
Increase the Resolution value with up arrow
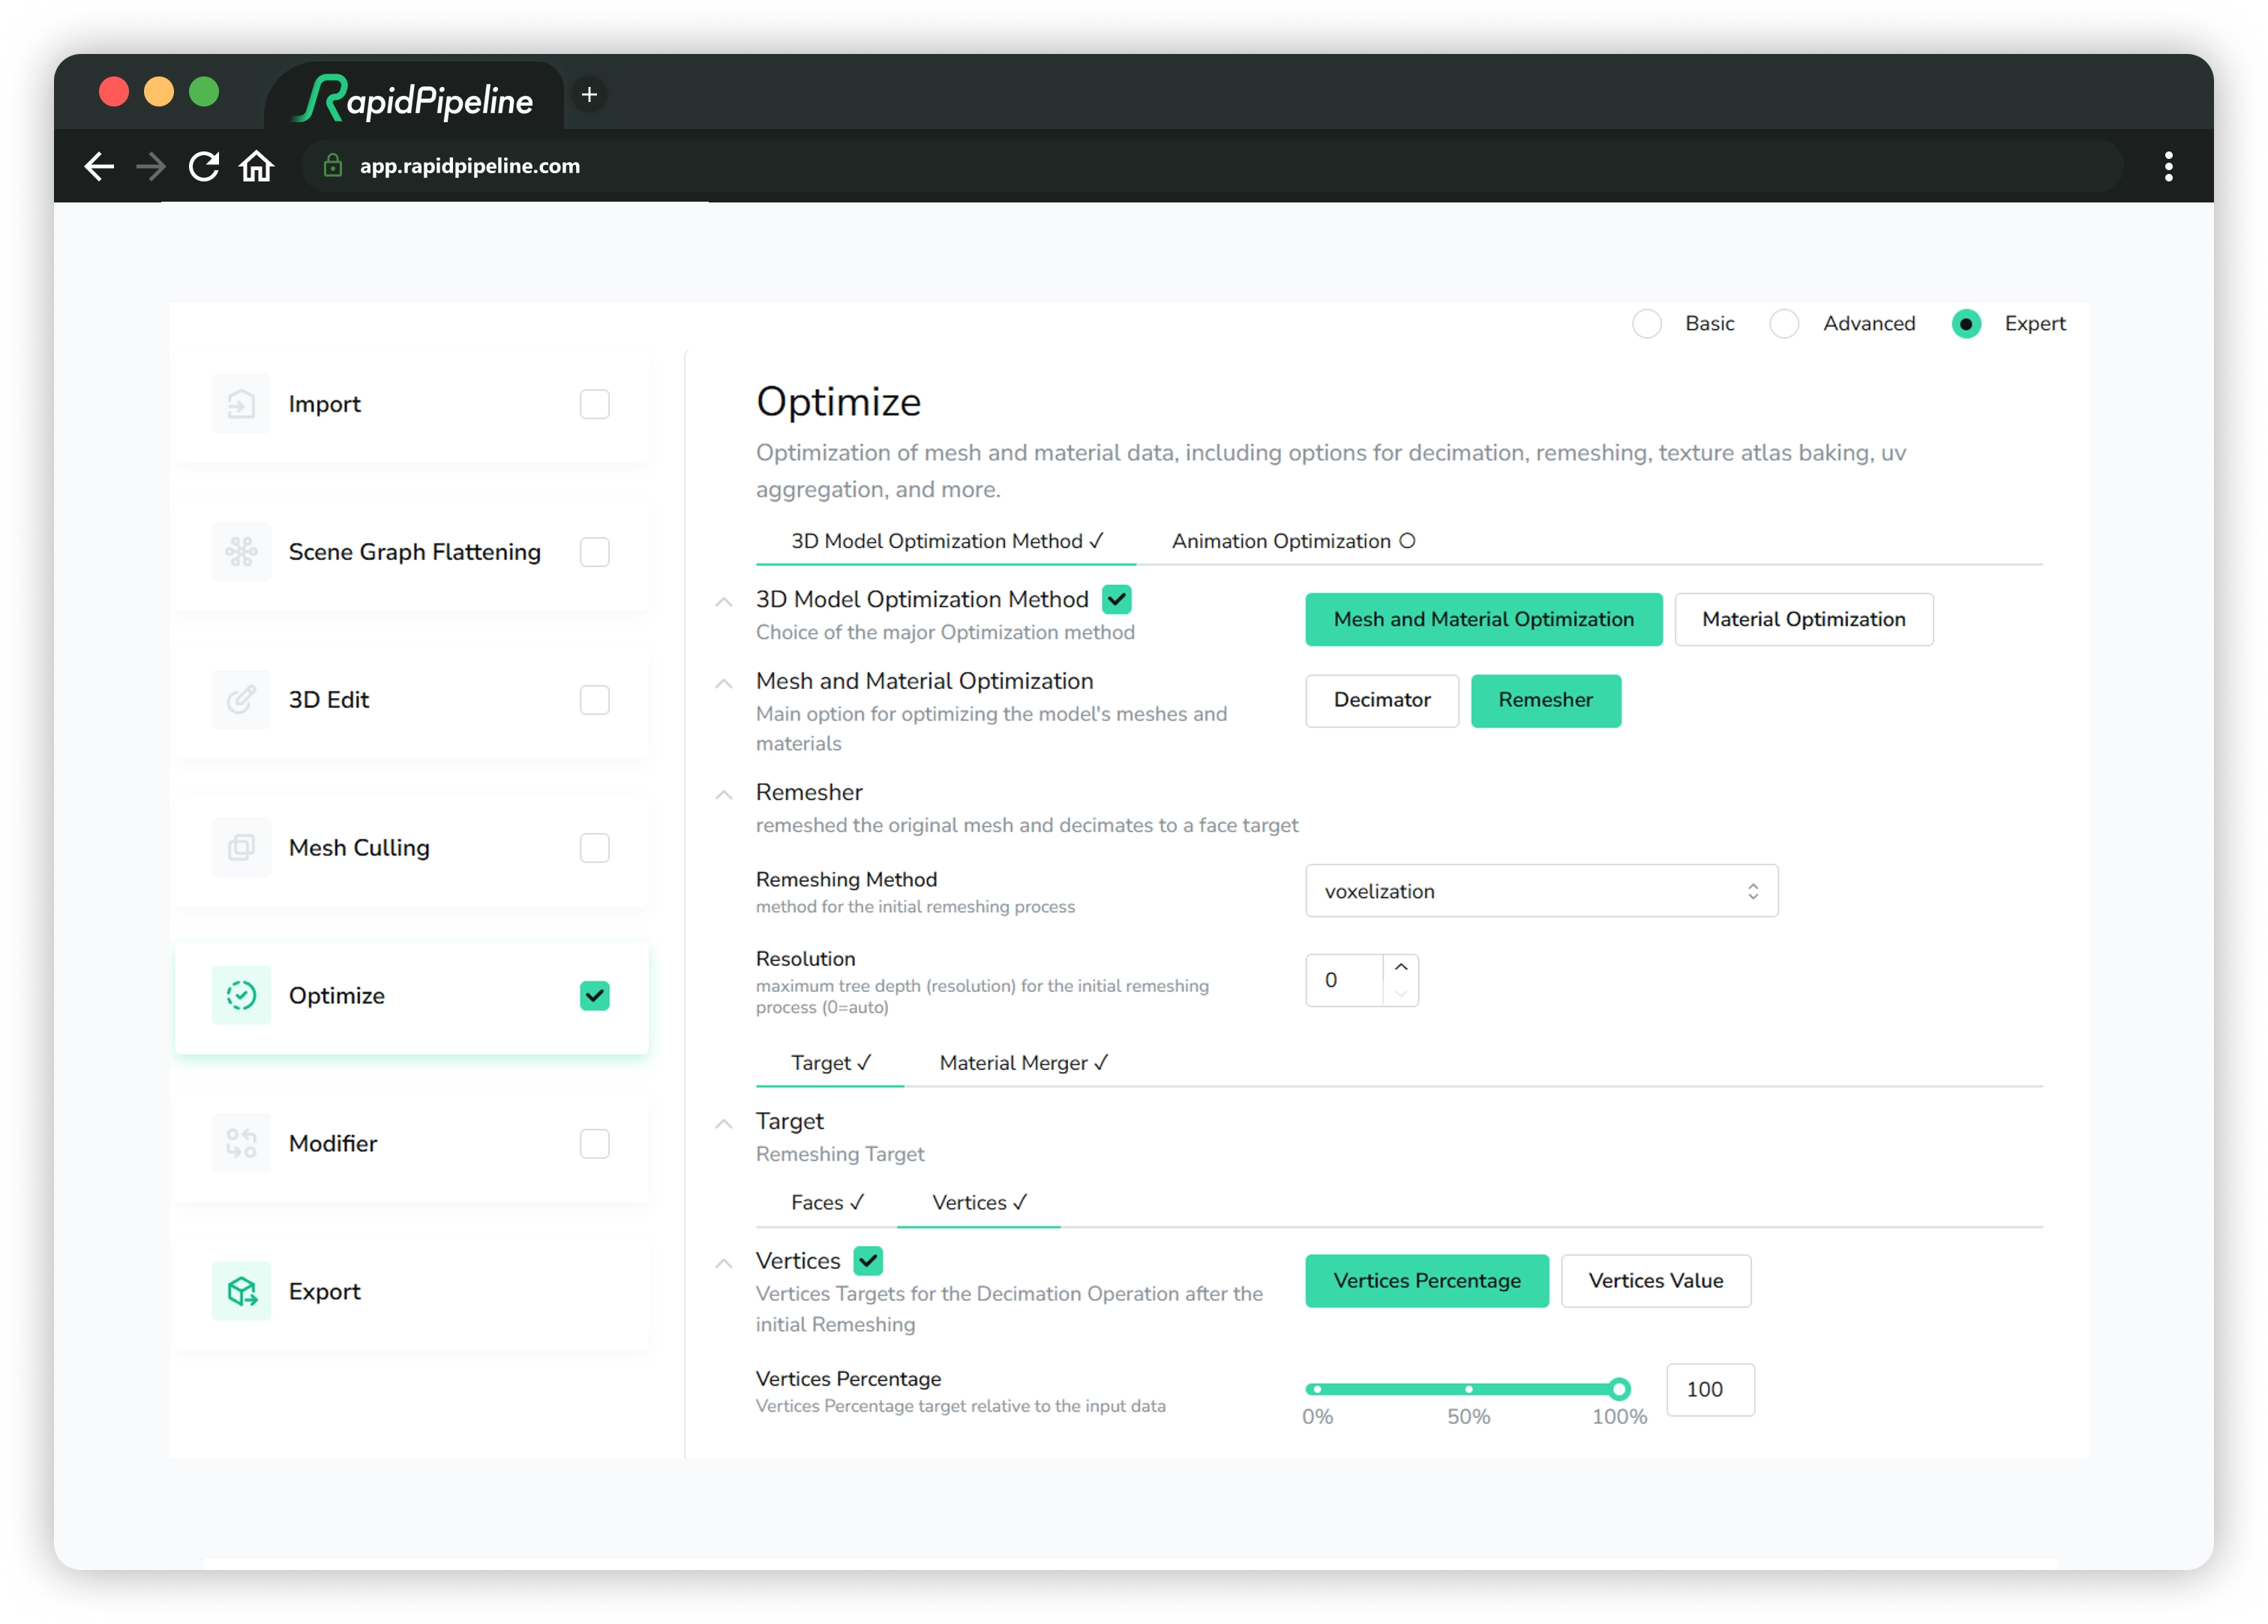[1401, 967]
